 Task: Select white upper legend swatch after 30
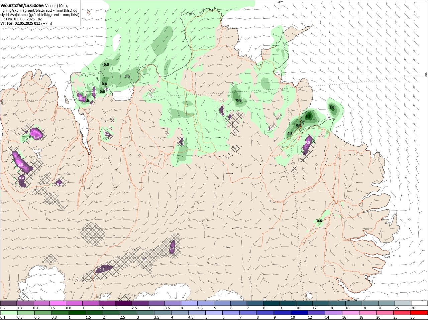click(420, 303)
